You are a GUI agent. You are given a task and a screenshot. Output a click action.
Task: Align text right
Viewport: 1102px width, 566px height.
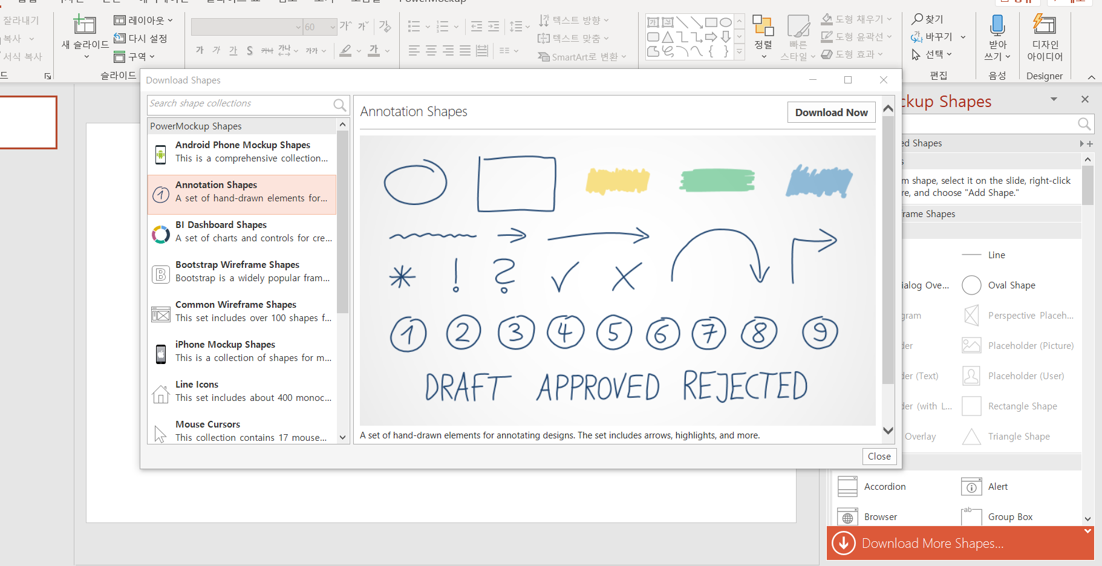click(x=448, y=51)
